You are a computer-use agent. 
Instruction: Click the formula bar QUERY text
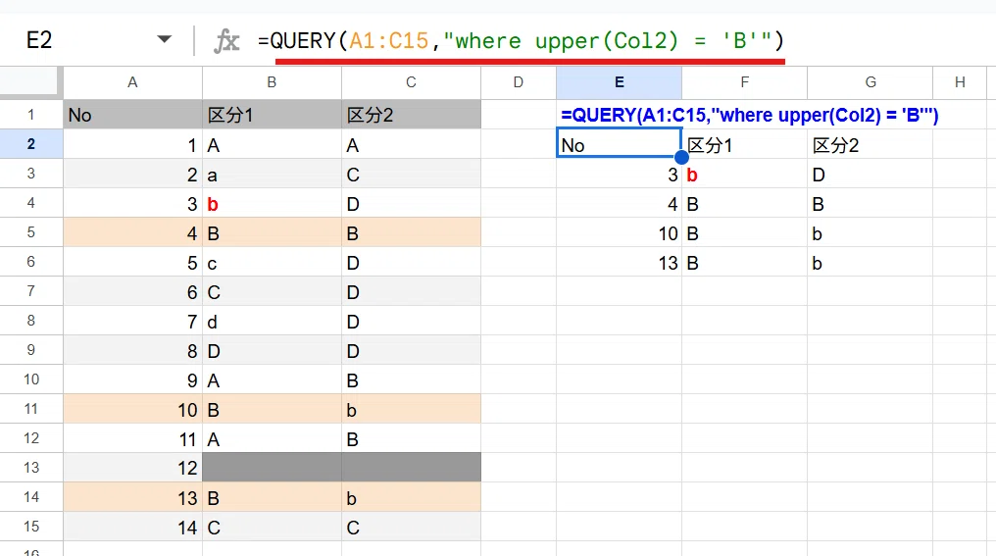click(521, 40)
